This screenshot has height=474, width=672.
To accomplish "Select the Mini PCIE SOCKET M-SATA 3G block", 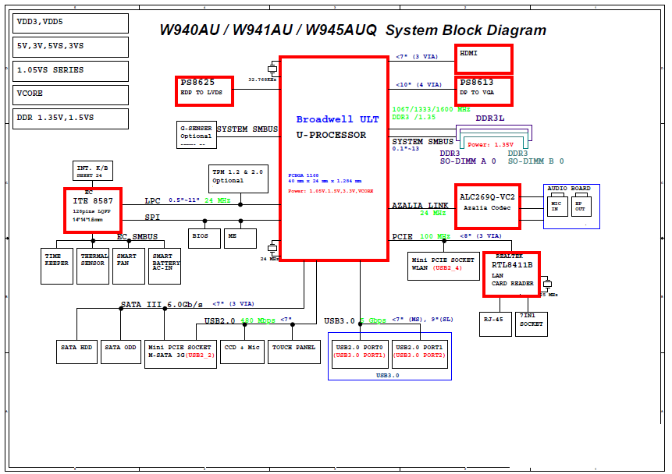I will click(x=180, y=354).
